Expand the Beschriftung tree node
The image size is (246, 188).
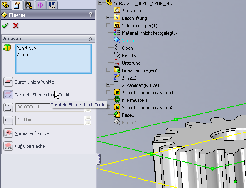(108, 17)
